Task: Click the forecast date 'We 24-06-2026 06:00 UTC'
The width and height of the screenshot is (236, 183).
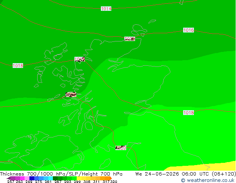Action: pos(172,174)
